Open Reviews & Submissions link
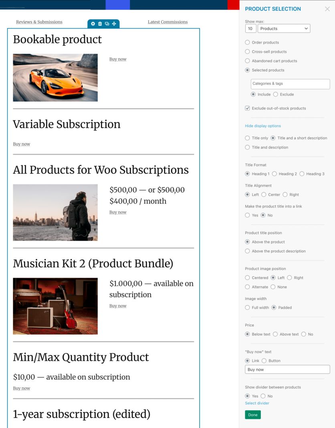The height and width of the screenshot is (428, 335). (x=39, y=22)
